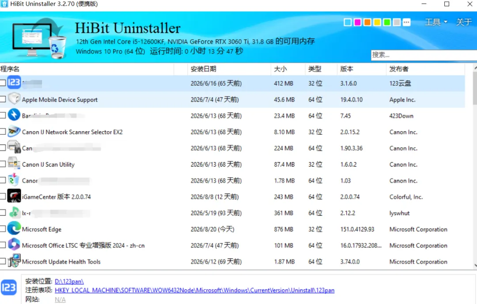Click the program list scrollbar down arrow
This screenshot has height=304, width=477.
tap(475, 266)
